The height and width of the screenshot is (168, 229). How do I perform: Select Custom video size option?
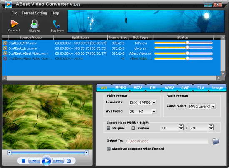[133, 128]
